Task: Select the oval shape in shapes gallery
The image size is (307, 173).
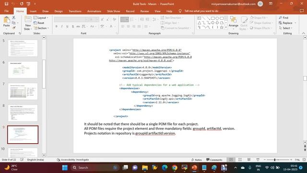Action: click(x=217, y=18)
